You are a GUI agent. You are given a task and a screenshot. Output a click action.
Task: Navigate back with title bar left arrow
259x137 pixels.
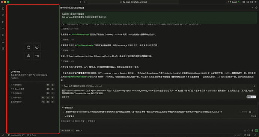(80, 2)
